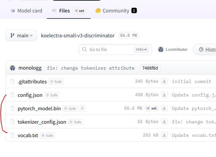
Task: Download config.json using its download icon
Action: tap(164, 95)
